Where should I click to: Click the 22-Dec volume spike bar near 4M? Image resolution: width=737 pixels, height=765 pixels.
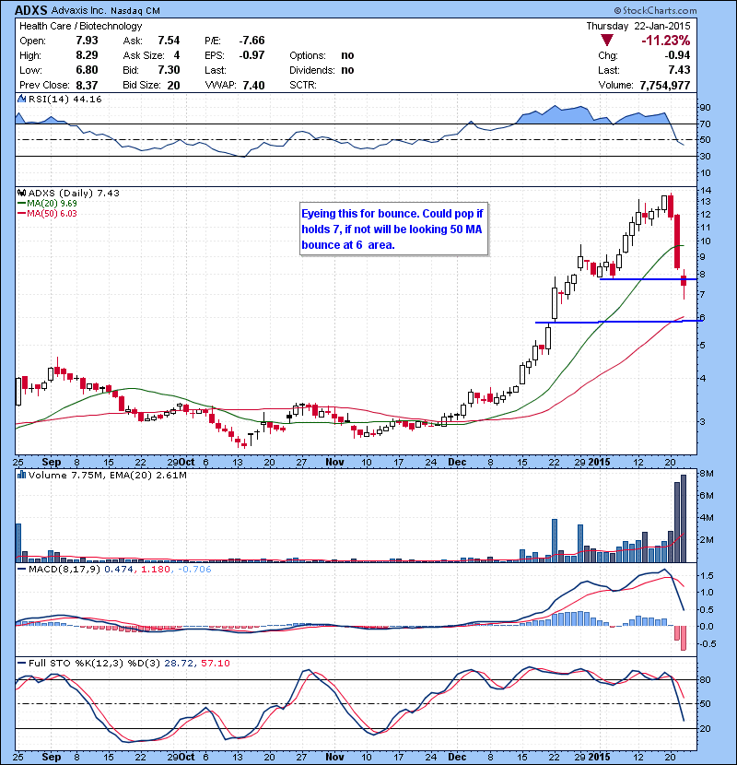pyautogui.click(x=555, y=541)
